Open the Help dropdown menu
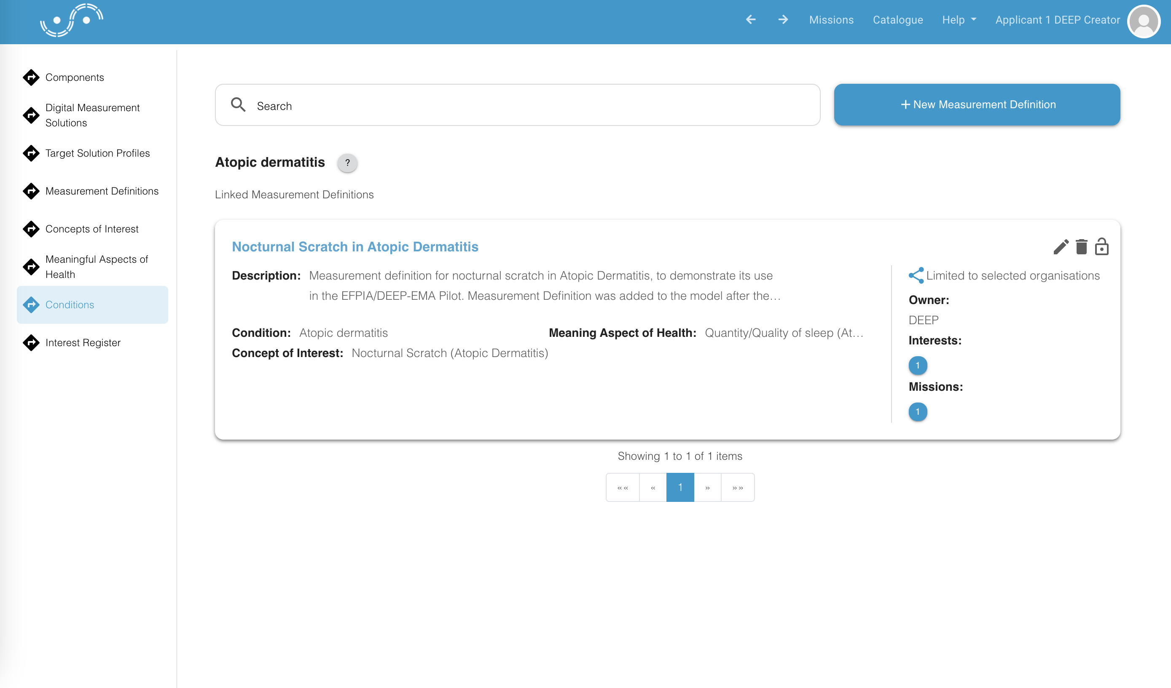Screen dimensions: 1171x688 point(959,20)
